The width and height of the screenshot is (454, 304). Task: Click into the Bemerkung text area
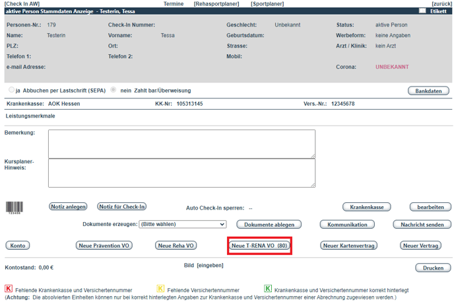point(181,143)
